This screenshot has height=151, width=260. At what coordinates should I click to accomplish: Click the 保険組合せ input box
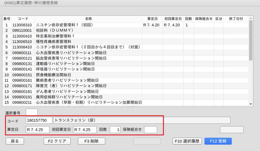[150, 130]
